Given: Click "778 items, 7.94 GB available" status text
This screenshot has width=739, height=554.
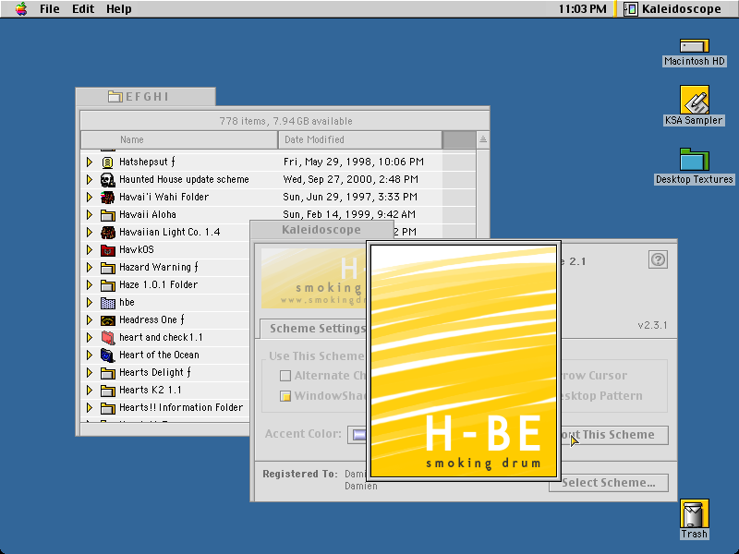Looking at the screenshot, I should point(285,121).
